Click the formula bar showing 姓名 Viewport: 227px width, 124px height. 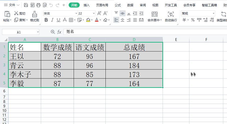pyautogui.click(x=145, y=32)
